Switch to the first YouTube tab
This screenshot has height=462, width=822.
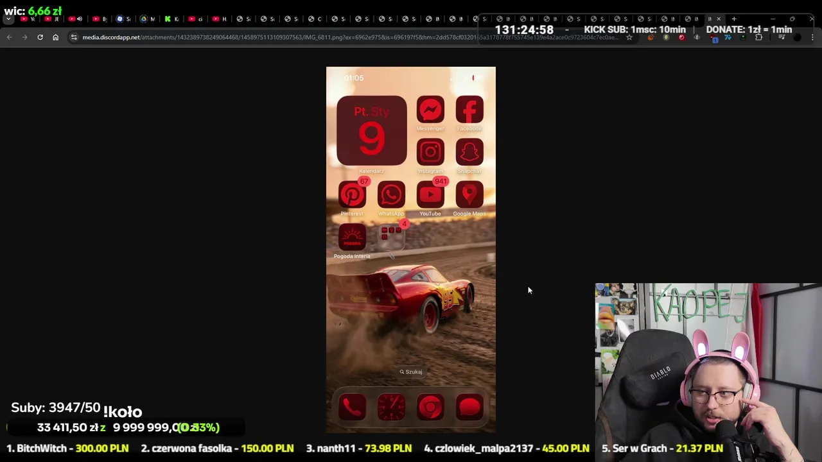click(x=28, y=19)
